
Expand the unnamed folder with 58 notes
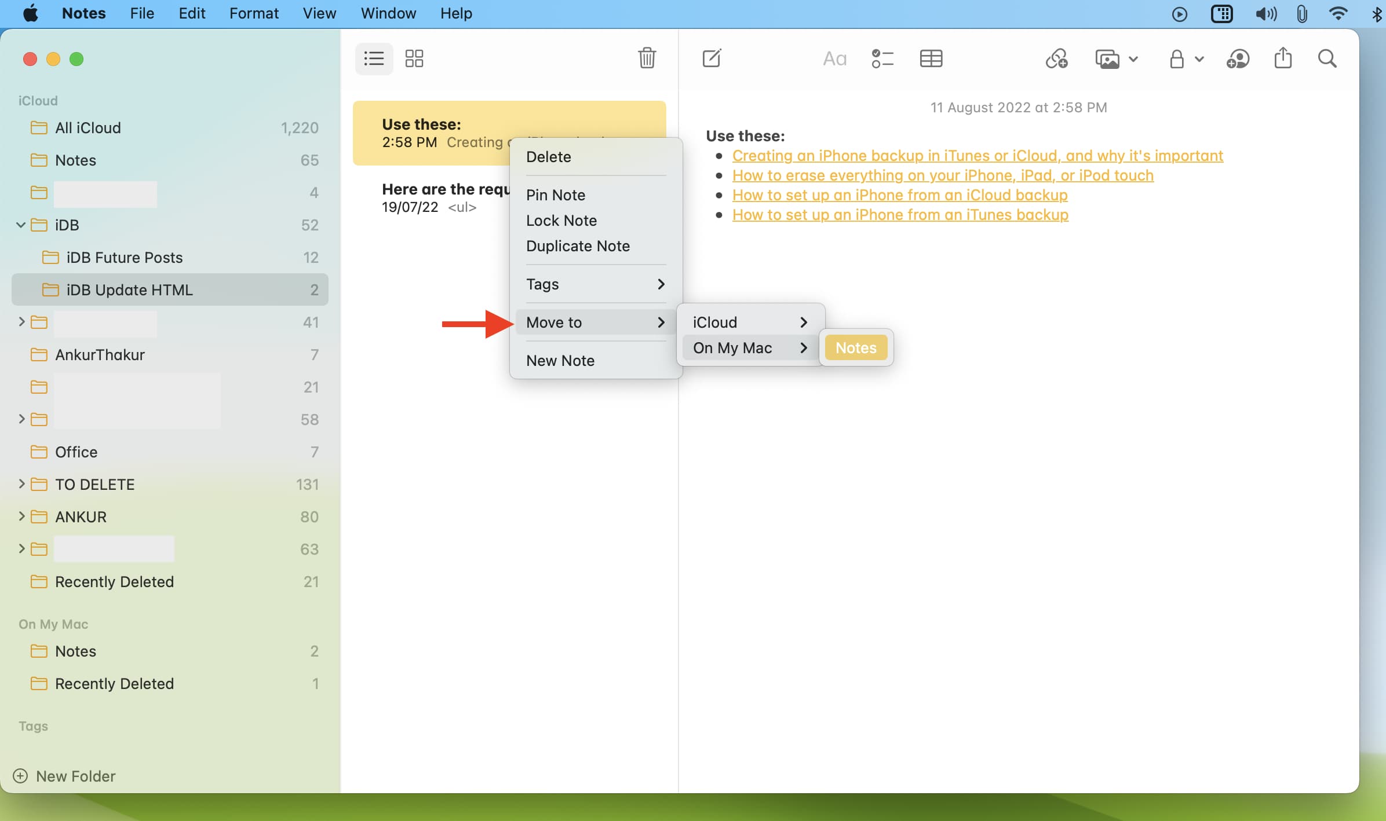[x=21, y=419]
